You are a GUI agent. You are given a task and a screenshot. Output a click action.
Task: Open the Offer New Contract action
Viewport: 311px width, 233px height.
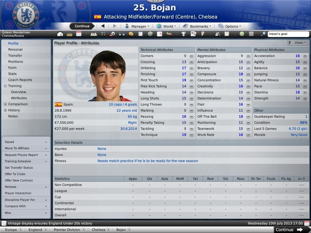click(19, 181)
